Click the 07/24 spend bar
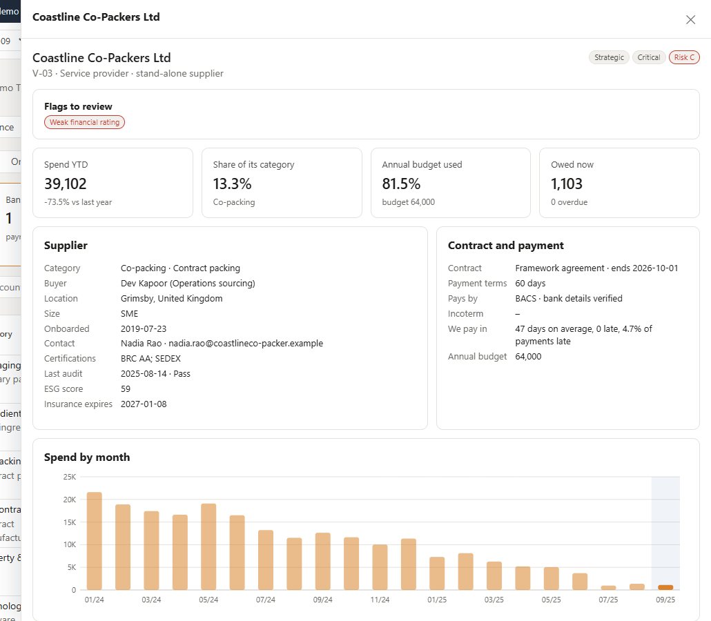The width and height of the screenshot is (711, 621). pos(266,560)
